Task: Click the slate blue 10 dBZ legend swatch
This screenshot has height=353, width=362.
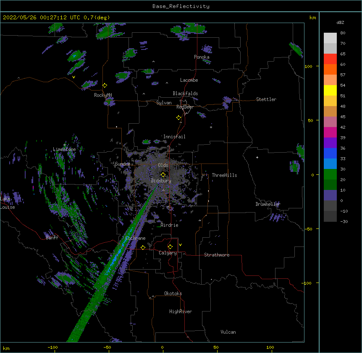Action: point(330,195)
